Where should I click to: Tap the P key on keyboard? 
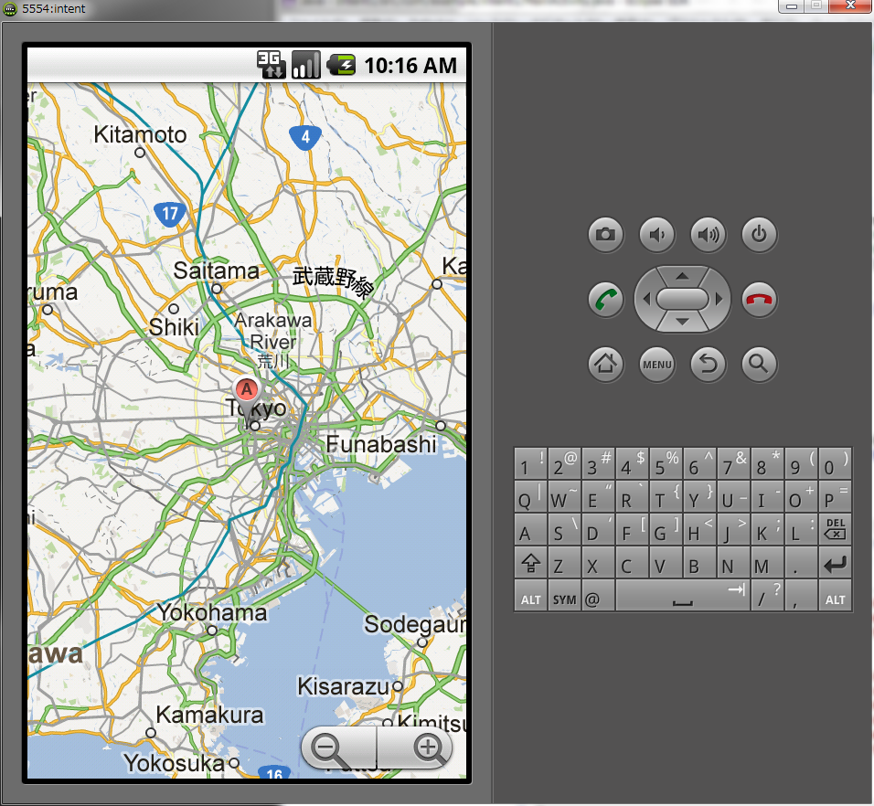pyautogui.click(x=835, y=497)
